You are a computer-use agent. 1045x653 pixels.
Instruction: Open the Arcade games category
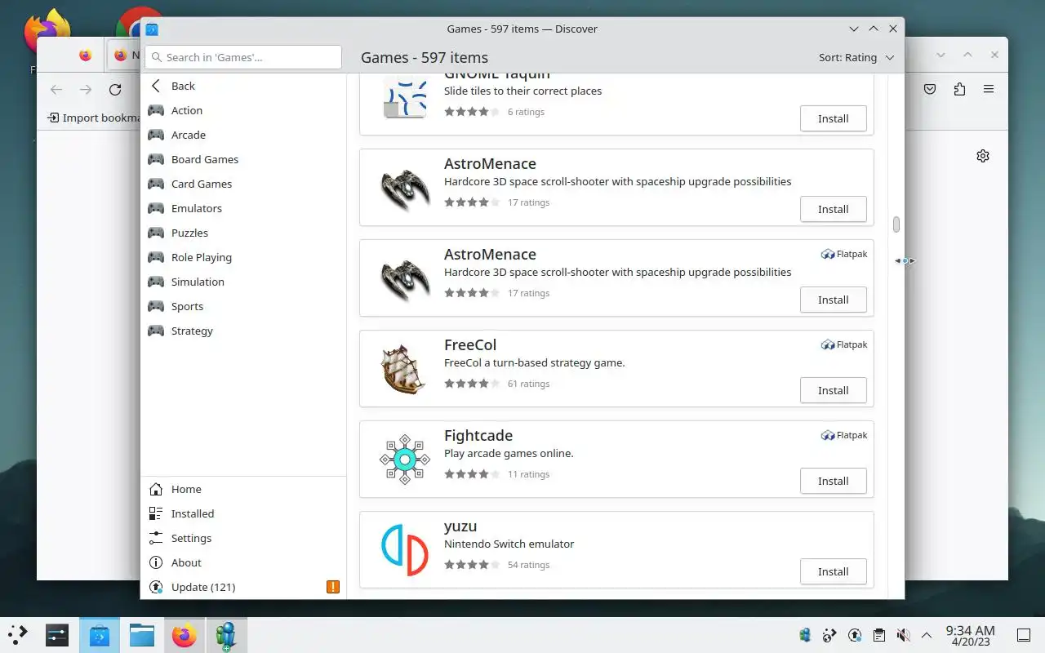(x=243, y=135)
